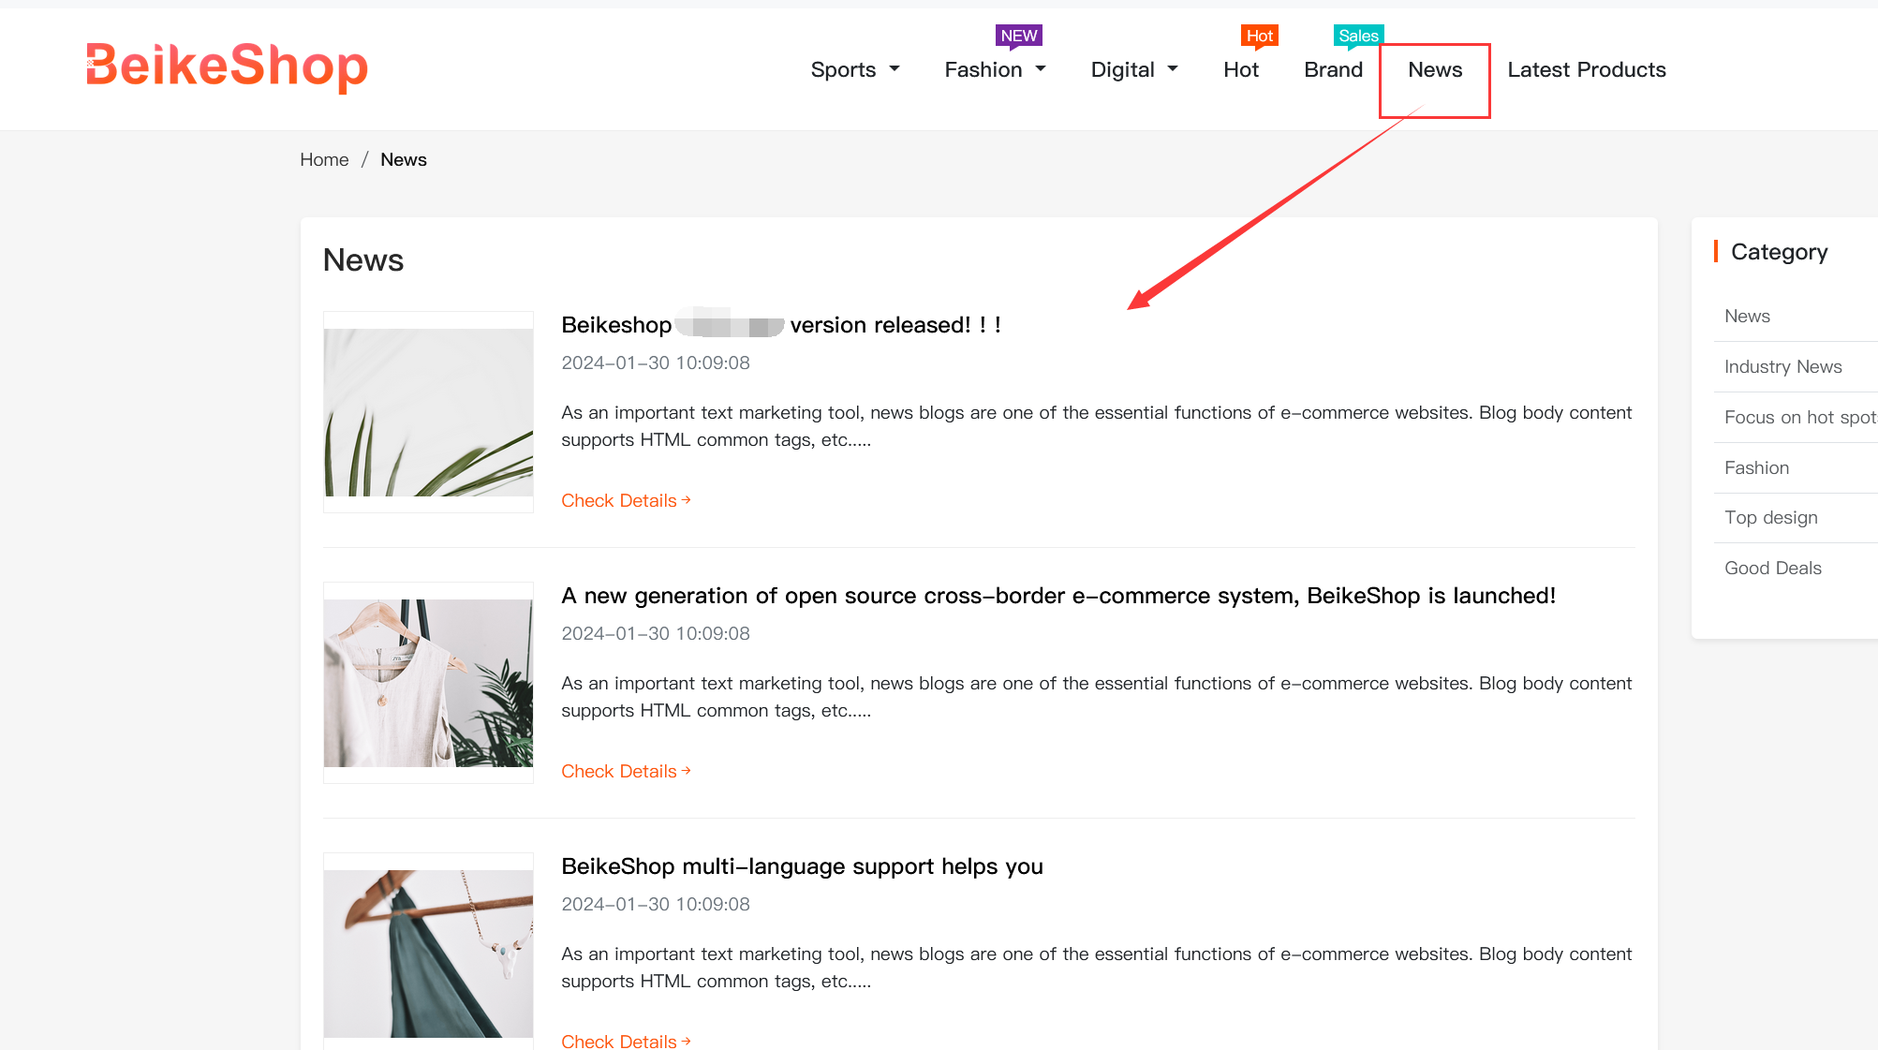Select Fashion in the Category sidebar

1756,467
